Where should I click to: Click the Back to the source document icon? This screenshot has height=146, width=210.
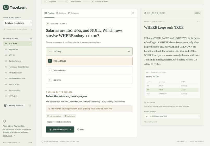coord(145,13)
